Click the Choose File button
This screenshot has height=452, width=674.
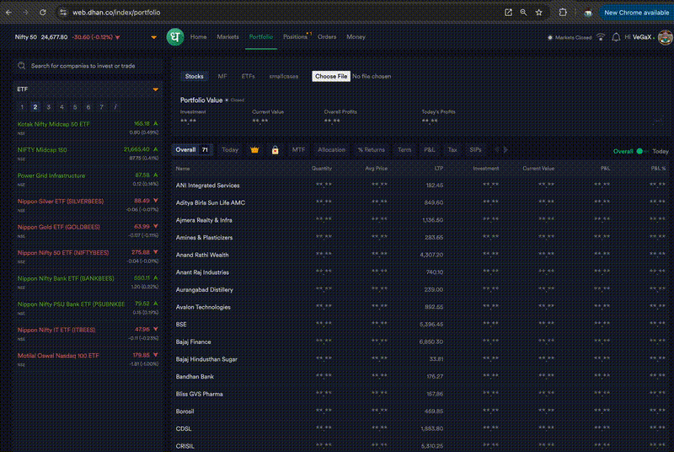coord(331,76)
